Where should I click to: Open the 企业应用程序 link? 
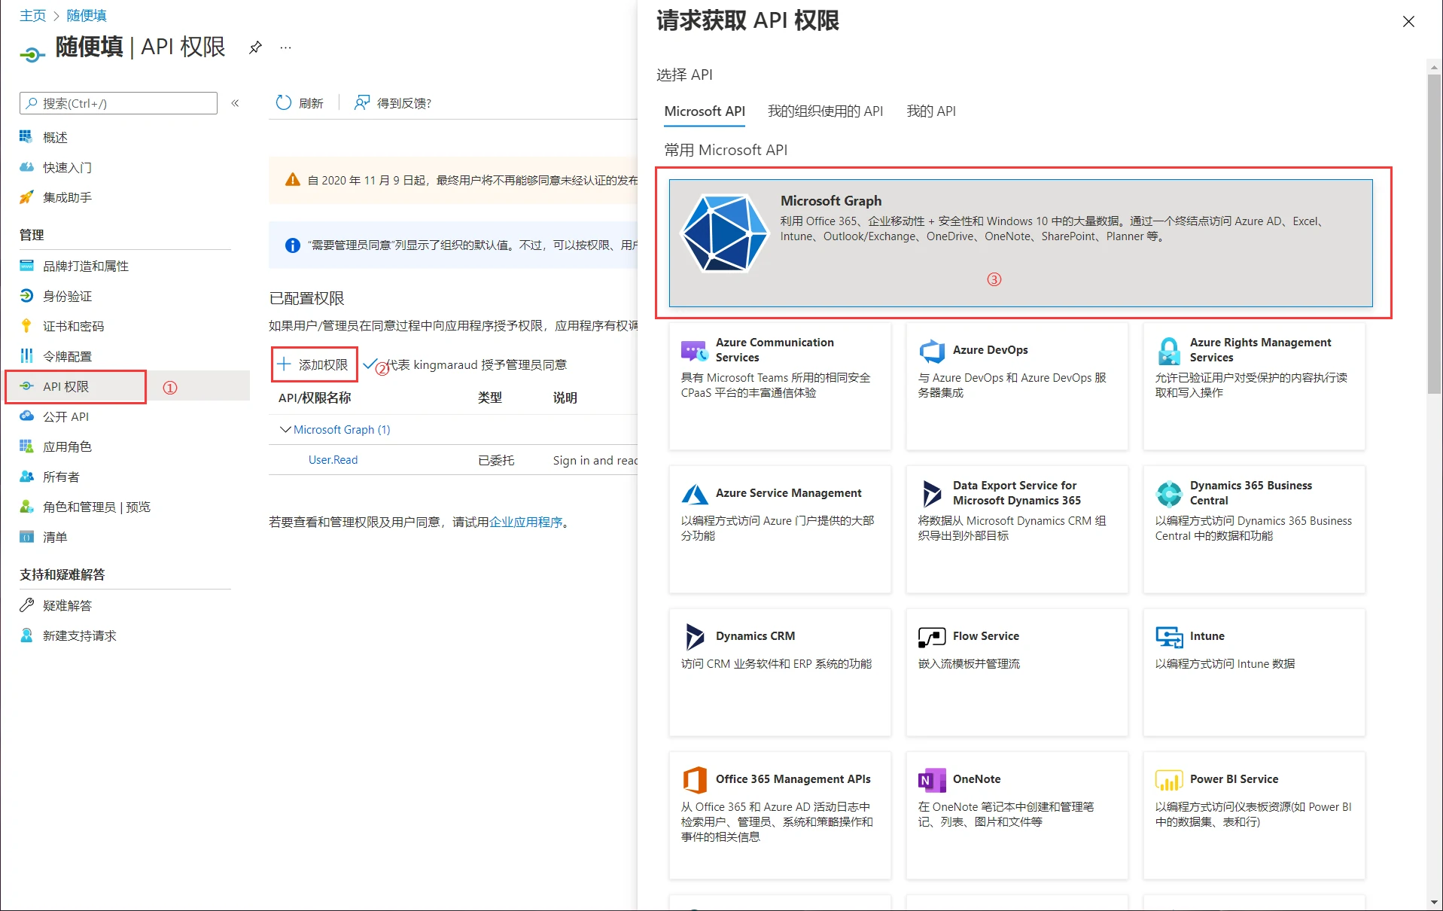click(525, 523)
